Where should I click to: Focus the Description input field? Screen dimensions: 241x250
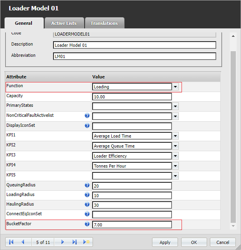pyautogui.click(x=134, y=45)
